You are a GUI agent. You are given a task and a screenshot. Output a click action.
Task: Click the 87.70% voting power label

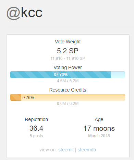pyautogui.click(x=61, y=75)
